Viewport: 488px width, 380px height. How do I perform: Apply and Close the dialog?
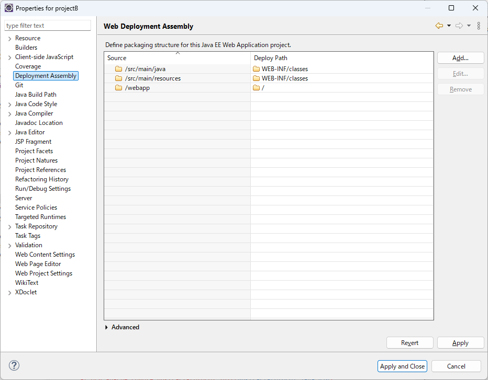(x=402, y=366)
